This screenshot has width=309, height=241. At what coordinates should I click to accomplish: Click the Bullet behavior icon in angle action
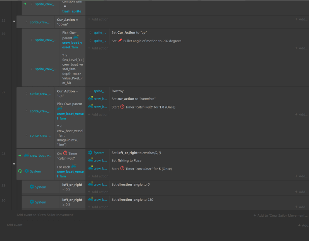click(x=120, y=41)
